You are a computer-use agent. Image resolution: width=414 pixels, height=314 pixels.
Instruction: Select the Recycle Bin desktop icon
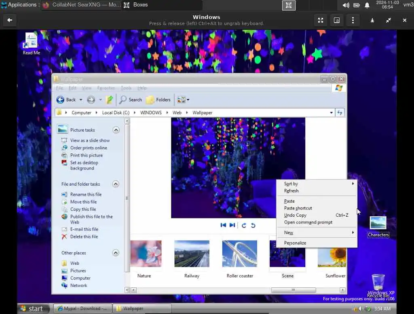click(378, 286)
